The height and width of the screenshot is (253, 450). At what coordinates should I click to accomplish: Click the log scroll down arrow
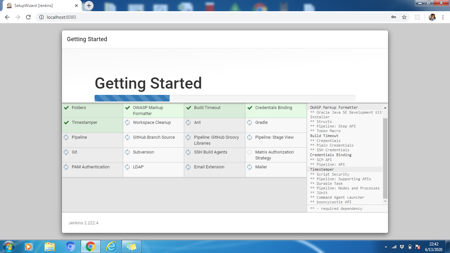point(385,201)
